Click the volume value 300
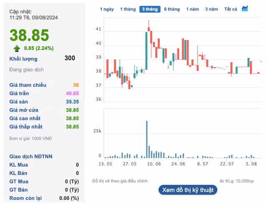This screenshot has width=267, height=205. click(x=70, y=58)
